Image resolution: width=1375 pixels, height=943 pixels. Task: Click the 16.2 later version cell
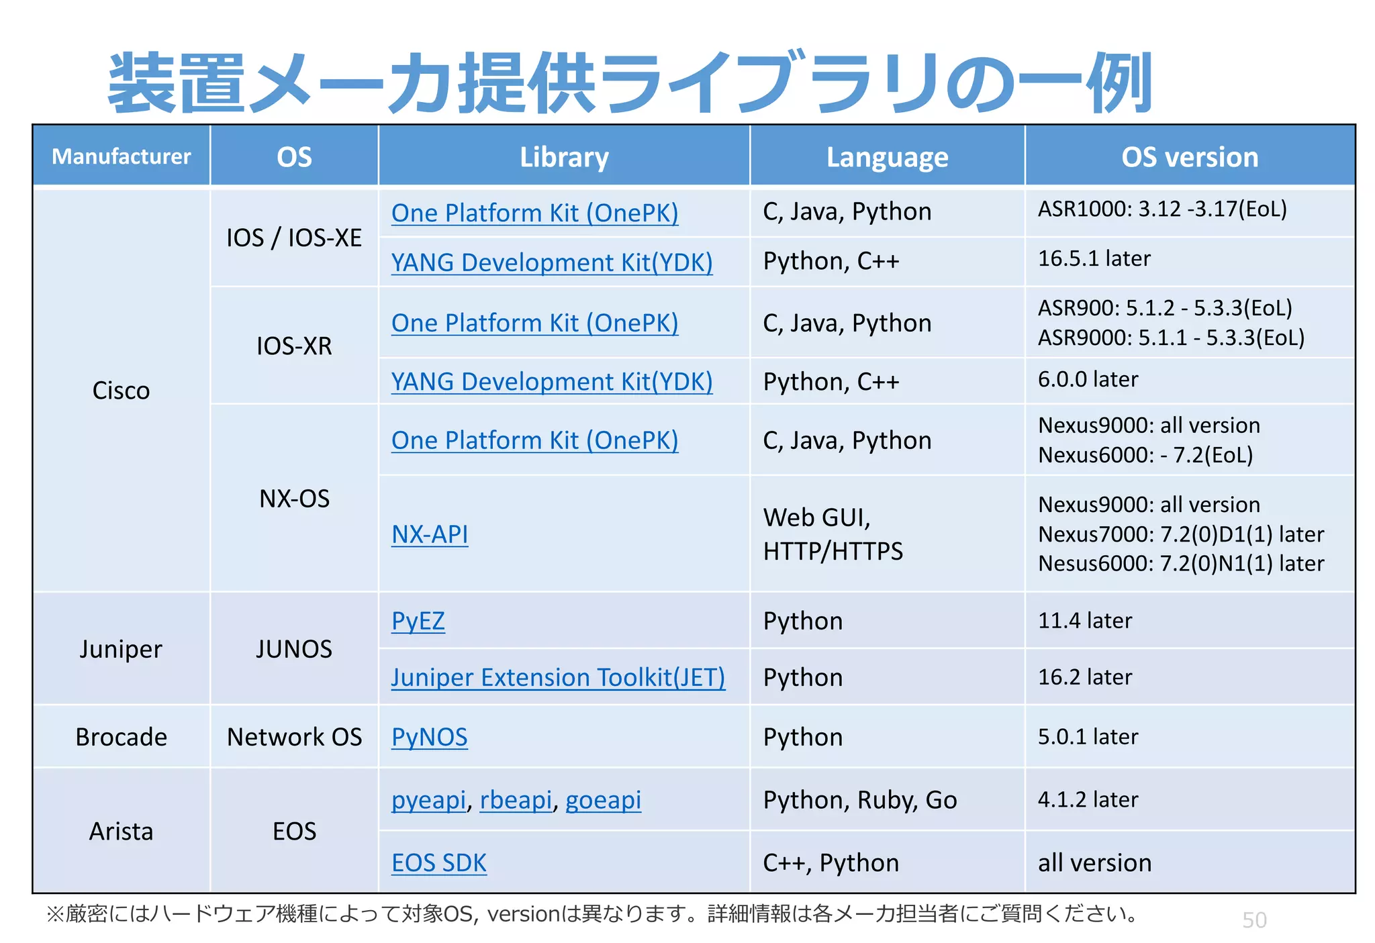[x=1190, y=677]
